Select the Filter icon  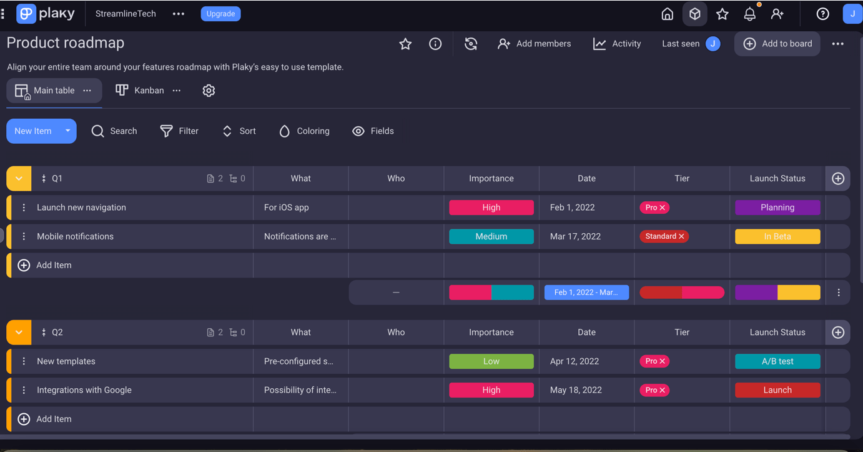[167, 131]
